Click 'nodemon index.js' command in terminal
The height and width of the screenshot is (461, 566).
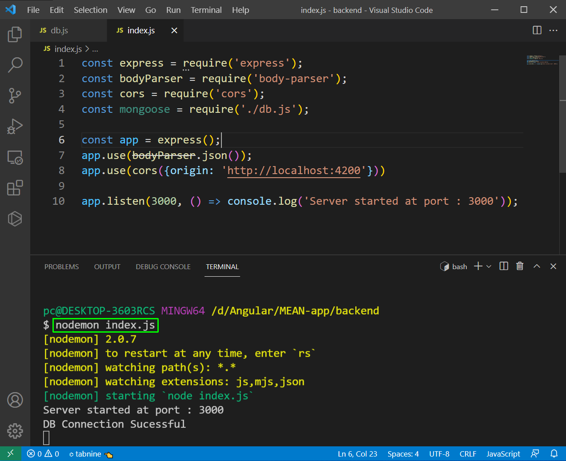[x=105, y=325]
